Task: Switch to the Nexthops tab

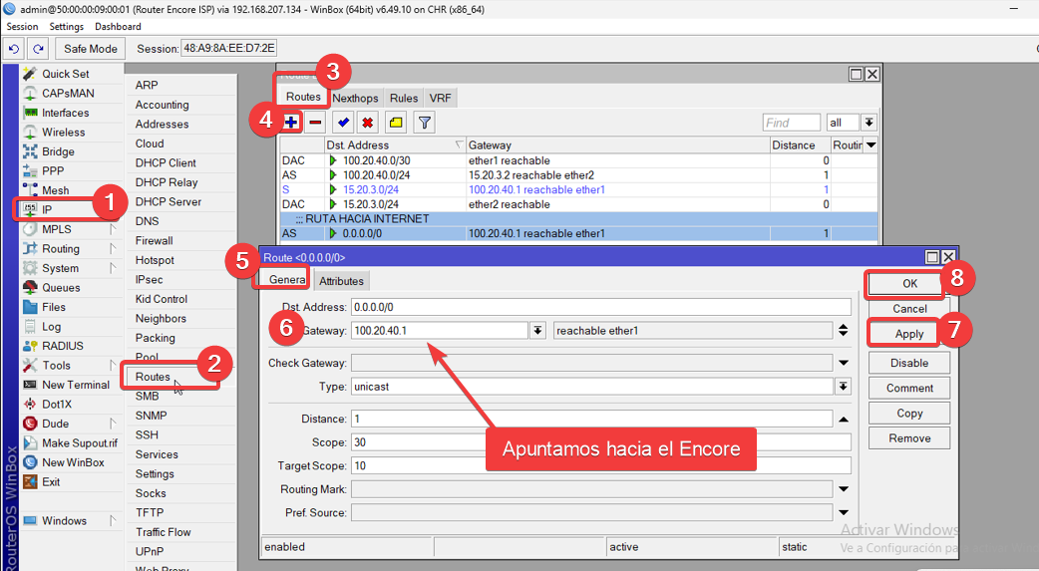Action: tap(355, 98)
